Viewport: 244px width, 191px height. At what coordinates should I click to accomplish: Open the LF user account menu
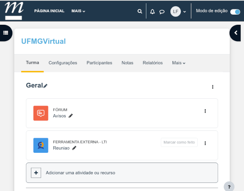click(x=178, y=11)
